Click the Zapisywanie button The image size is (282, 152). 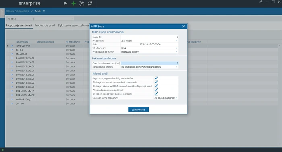[138, 109]
